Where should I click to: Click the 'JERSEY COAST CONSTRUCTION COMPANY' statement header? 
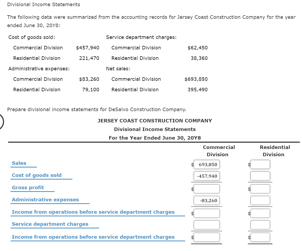tap(155, 121)
